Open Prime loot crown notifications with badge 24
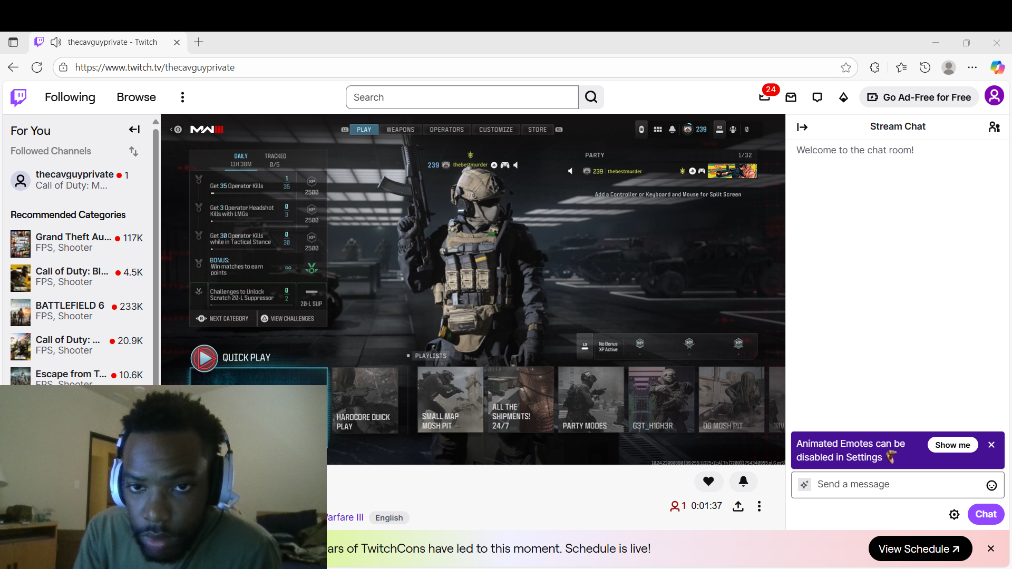This screenshot has height=569, width=1012. (x=765, y=97)
